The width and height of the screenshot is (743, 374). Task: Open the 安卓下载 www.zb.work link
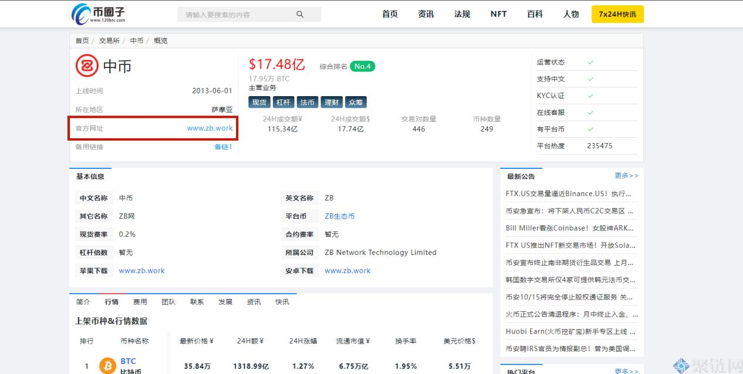[x=347, y=271]
